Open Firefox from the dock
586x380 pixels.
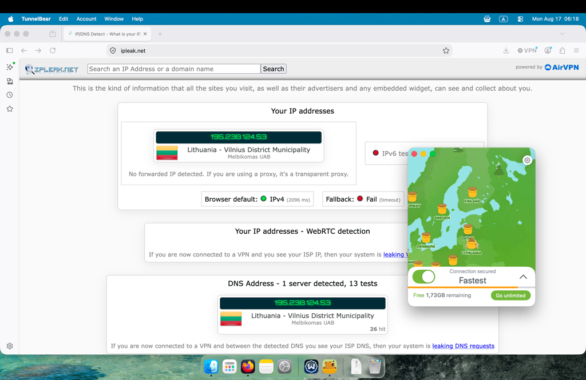(248, 366)
